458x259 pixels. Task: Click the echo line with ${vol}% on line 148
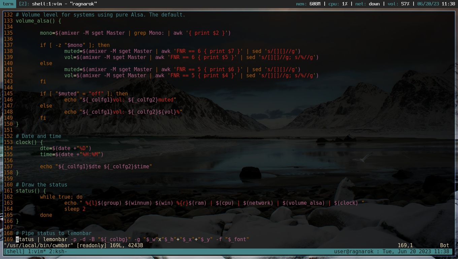click(123, 112)
